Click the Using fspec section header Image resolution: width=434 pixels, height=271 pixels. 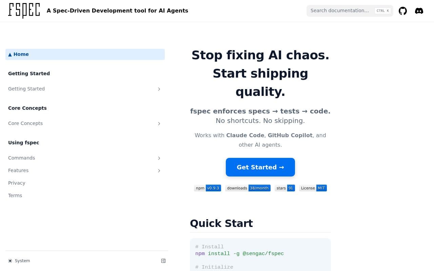point(24,143)
